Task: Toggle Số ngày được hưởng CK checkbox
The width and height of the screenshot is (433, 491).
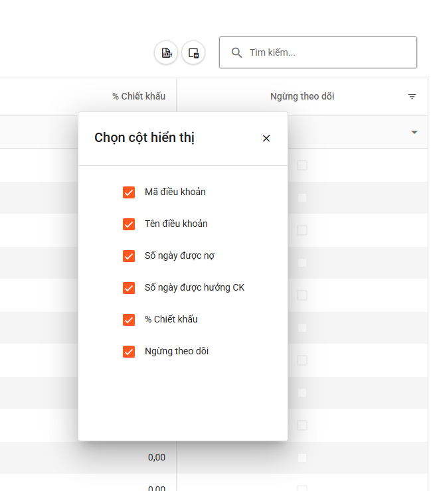Action: 129,288
